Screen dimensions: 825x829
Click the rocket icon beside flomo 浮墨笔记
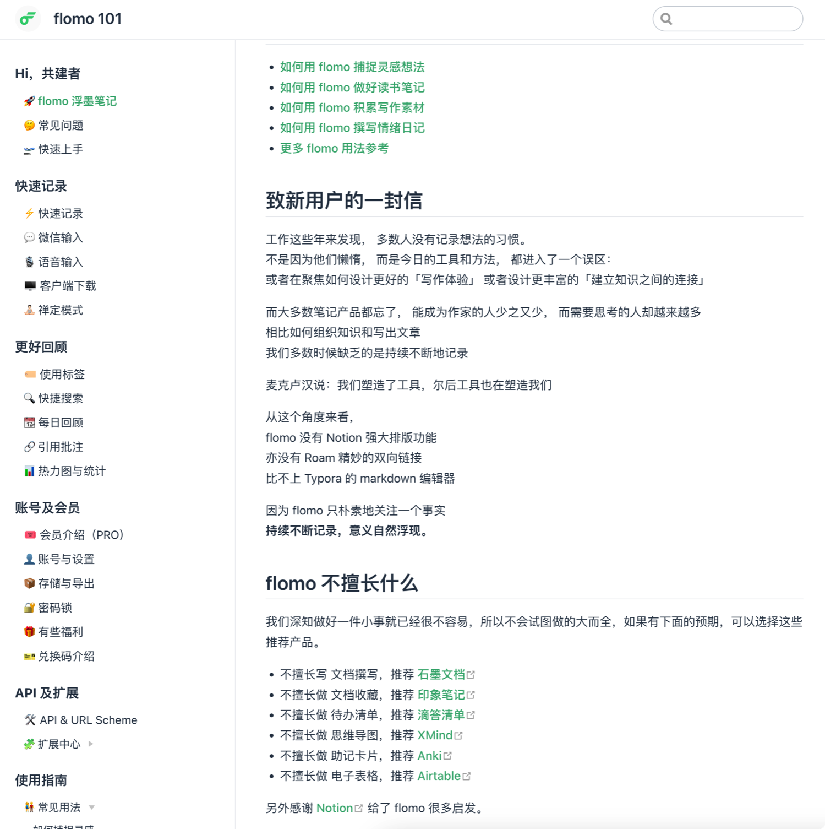29,101
